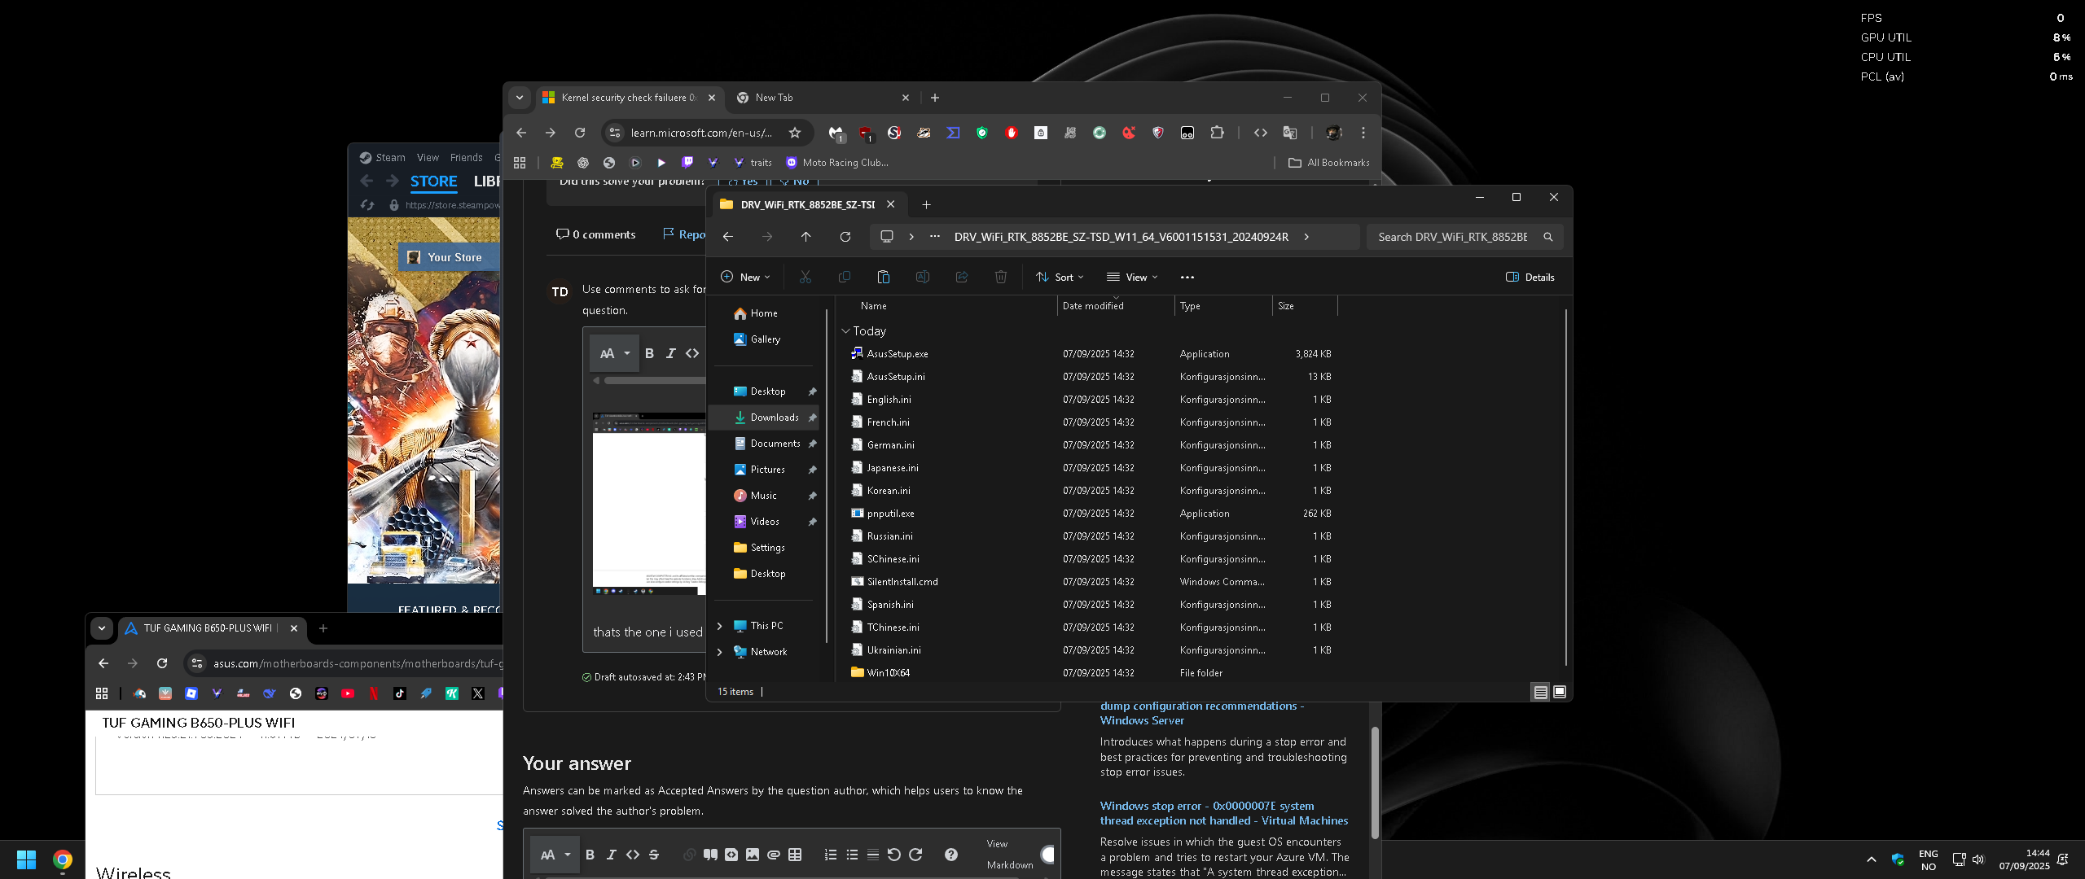This screenshot has height=879, width=2085.
Task: Open the Chrome extensions puzzle icon
Action: (1218, 133)
